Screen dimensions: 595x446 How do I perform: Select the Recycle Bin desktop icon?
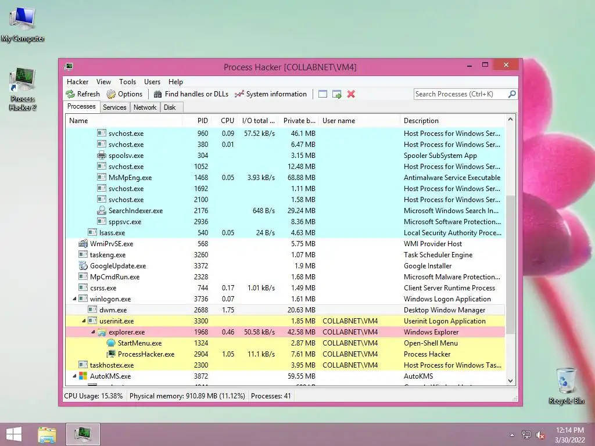tap(566, 386)
